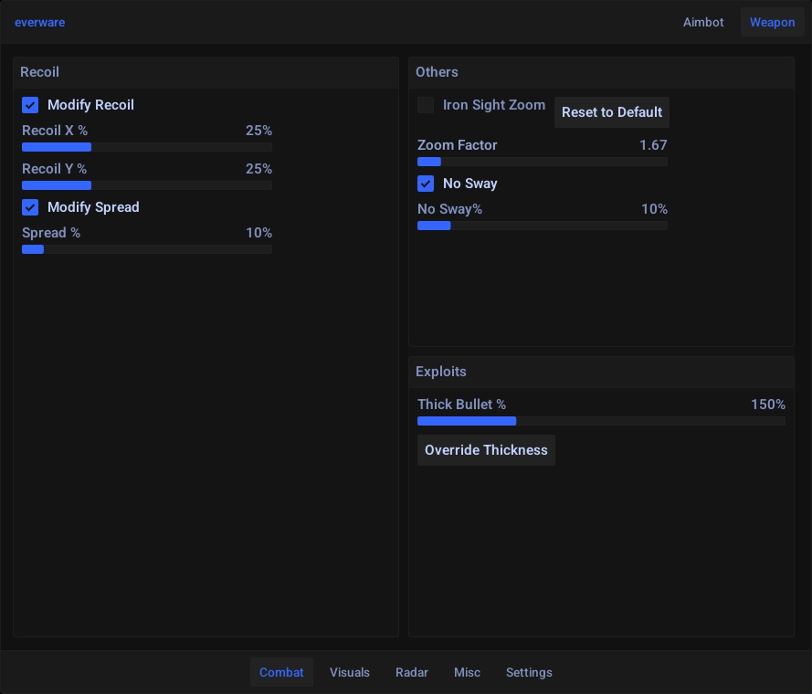Select the Weapon tab
The width and height of the screenshot is (812, 694).
[772, 22]
